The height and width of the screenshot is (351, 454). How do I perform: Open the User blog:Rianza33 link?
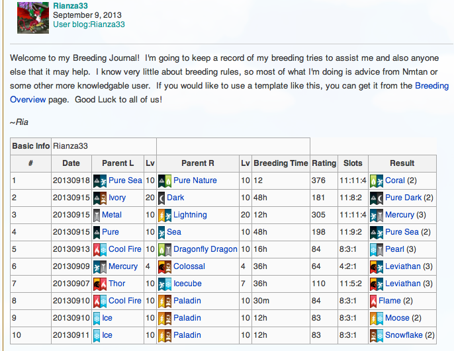point(89,24)
